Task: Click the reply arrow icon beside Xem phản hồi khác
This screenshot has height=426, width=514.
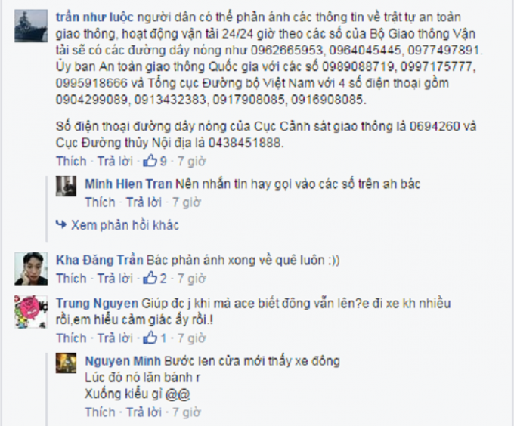Action: (x=61, y=224)
